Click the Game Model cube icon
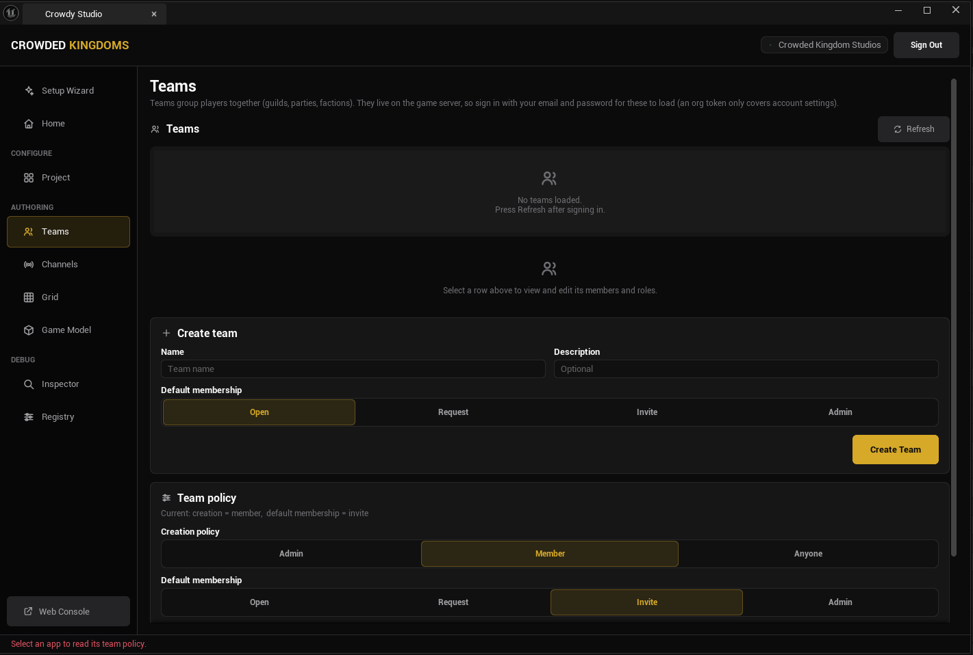Screen dimensions: 973x655 click(29, 330)
